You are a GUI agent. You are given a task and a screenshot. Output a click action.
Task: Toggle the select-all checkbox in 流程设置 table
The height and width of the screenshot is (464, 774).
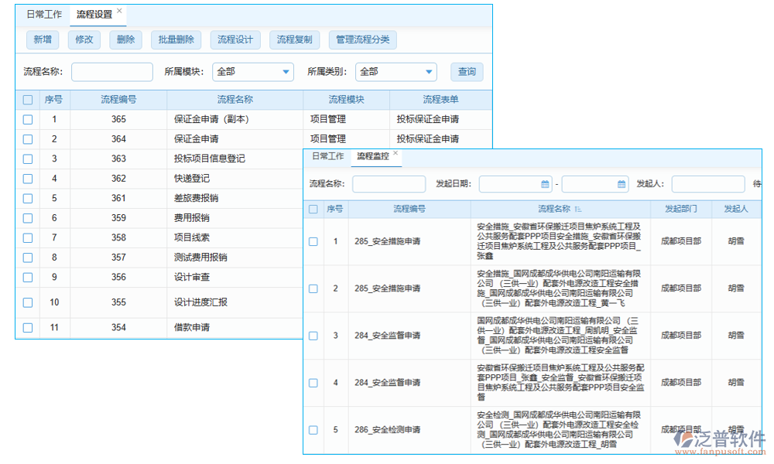tap(27, 99)
